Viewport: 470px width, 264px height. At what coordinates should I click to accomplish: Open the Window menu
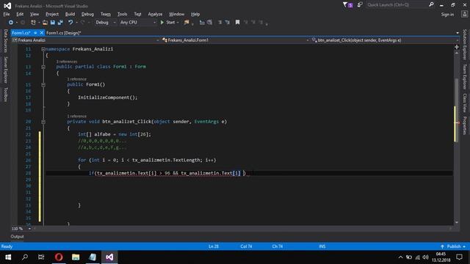(176, 14)
